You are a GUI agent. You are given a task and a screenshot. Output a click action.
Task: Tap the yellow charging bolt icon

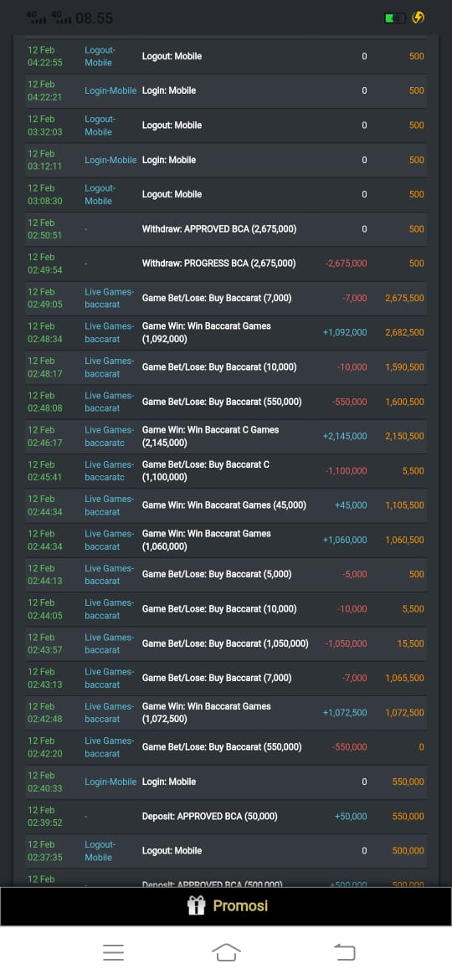[419, 18]
